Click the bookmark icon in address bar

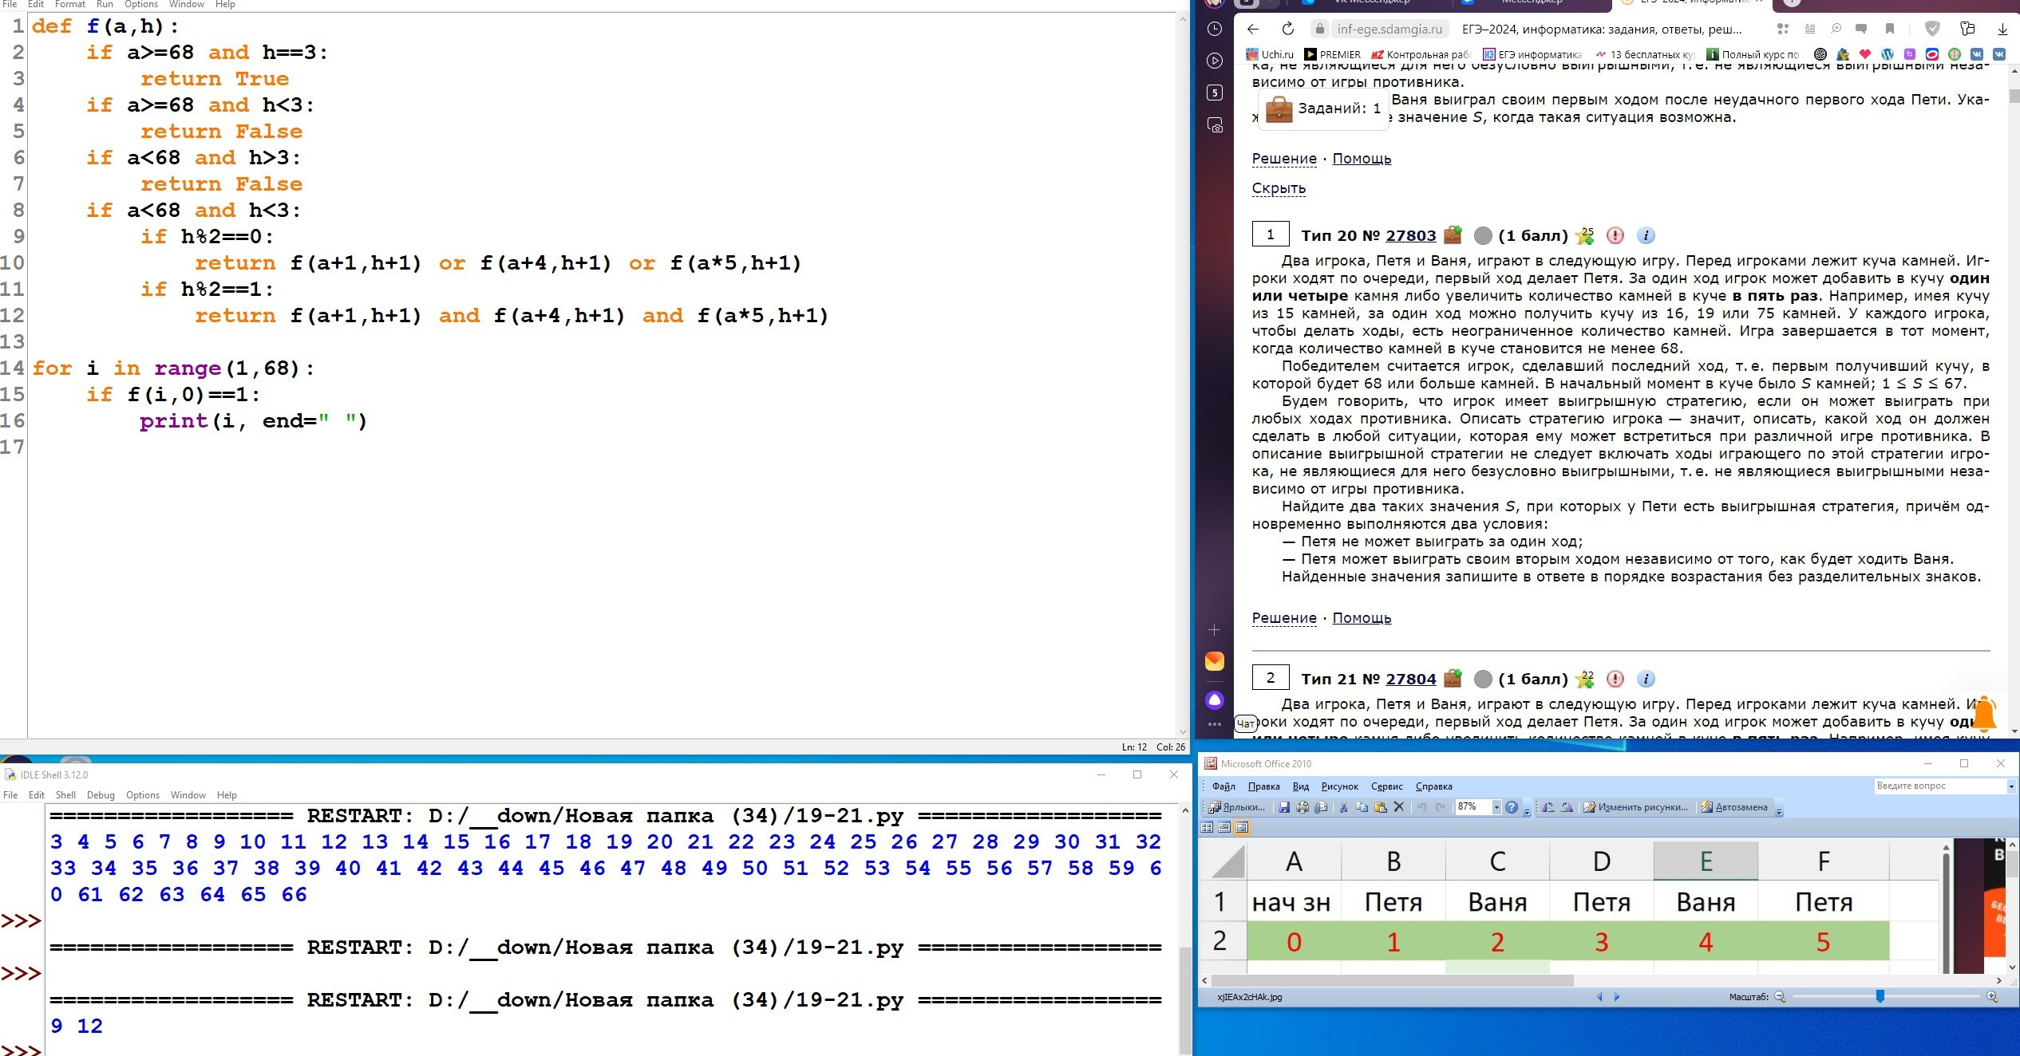point(1889,29)
